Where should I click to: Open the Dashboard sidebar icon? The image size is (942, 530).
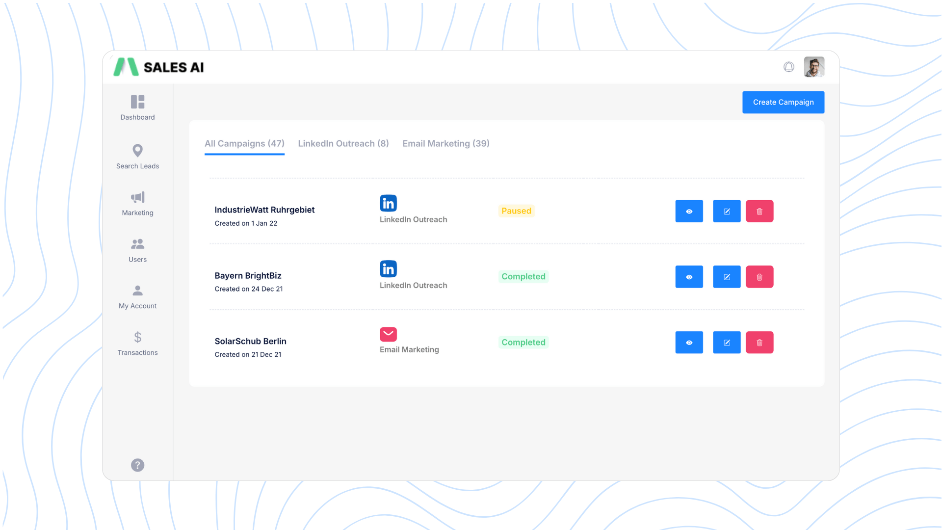coord(137,102)
